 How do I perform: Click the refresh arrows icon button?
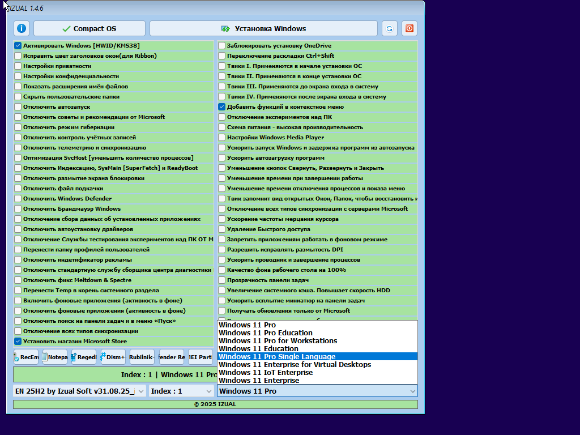[x=390, y=28]
